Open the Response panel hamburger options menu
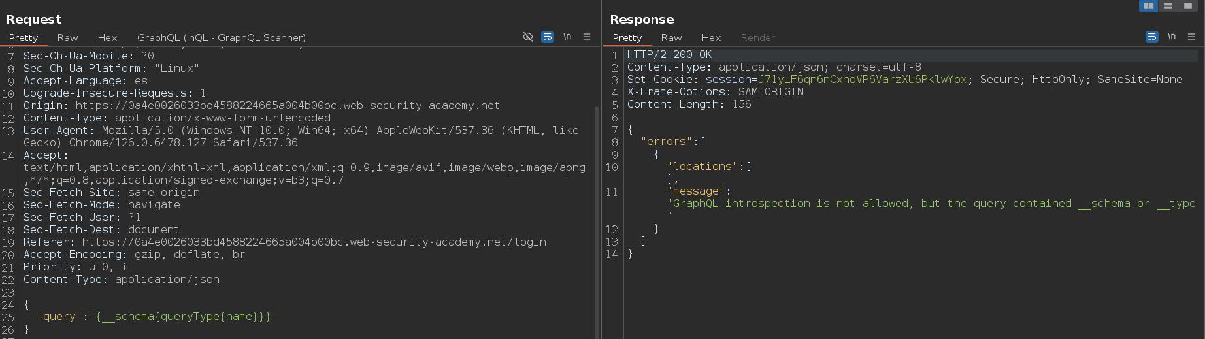 (1191, 37)
